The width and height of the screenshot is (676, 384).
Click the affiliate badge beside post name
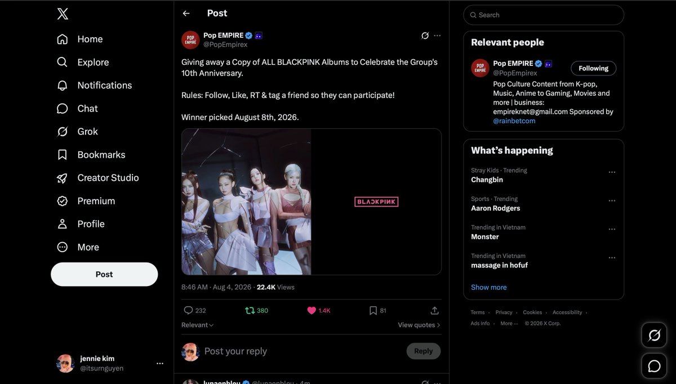coord(259,35)
